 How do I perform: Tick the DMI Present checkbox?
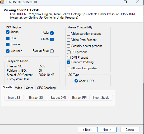tap(69, 58)
